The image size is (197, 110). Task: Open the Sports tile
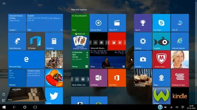(x=143, y=23)
